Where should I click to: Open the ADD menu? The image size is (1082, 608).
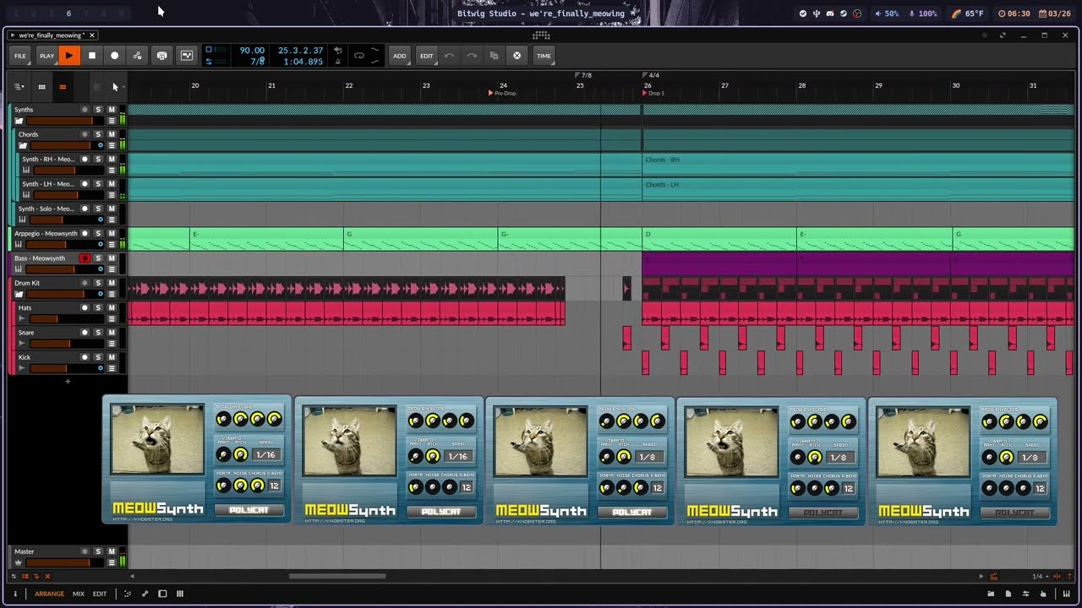coord(399,56)
